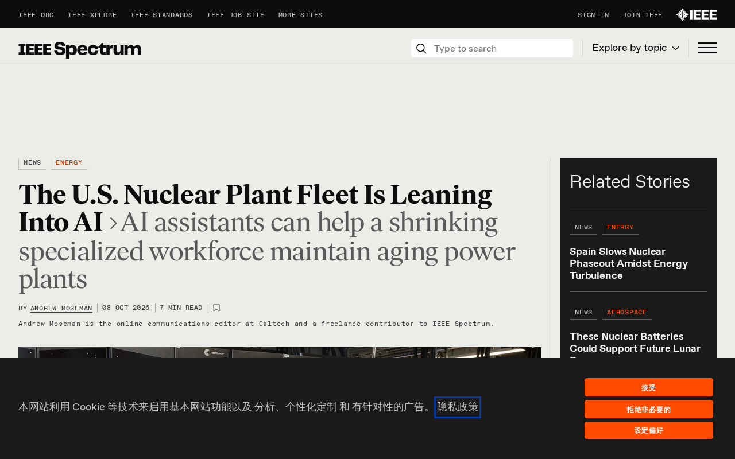
Task: Select the News tag above the headline
Action: [32, 164]
